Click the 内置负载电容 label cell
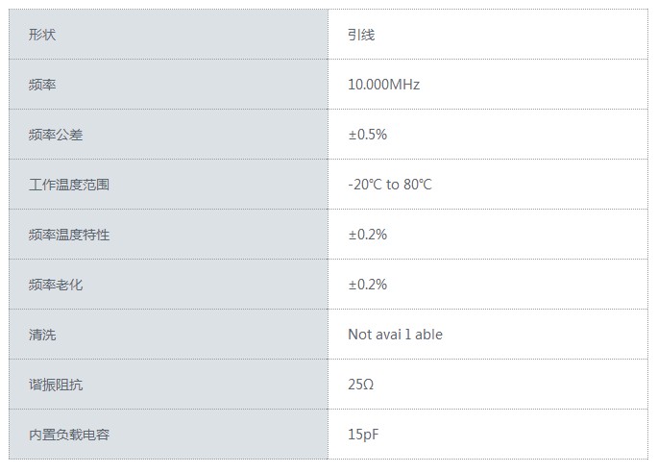Screen dimensions: 658x473 [69, 435]
